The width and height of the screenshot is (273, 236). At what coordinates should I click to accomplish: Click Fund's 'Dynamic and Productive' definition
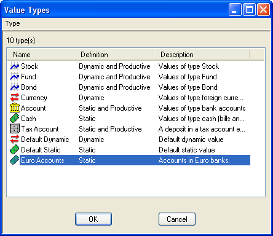[114, 77]
